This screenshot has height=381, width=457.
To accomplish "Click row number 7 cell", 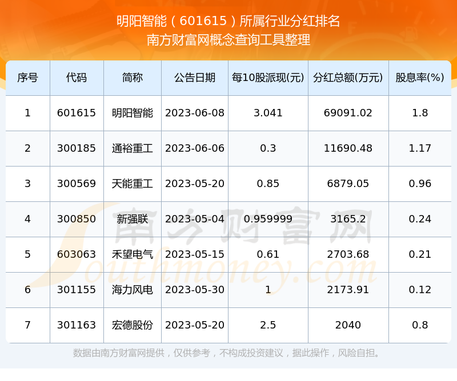I will pos(27,325).
